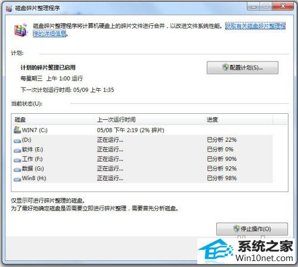This screenshot has width=298, height=267.
Task: Click the large colorful defragmenter cube icon
Action: 20,30
